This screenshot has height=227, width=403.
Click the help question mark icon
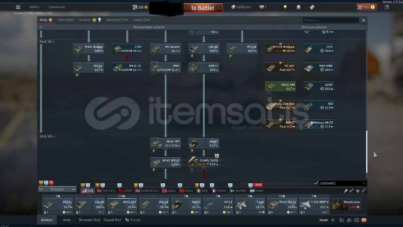(387, 7)
